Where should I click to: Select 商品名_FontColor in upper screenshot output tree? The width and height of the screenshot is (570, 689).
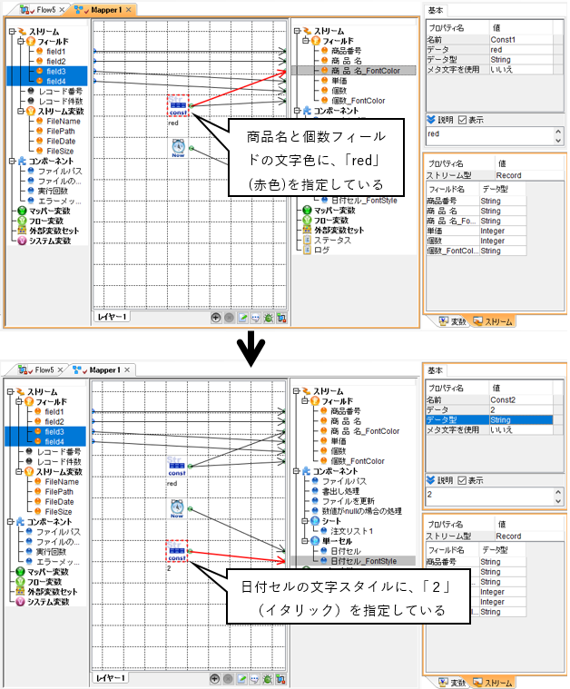[366, 70]
